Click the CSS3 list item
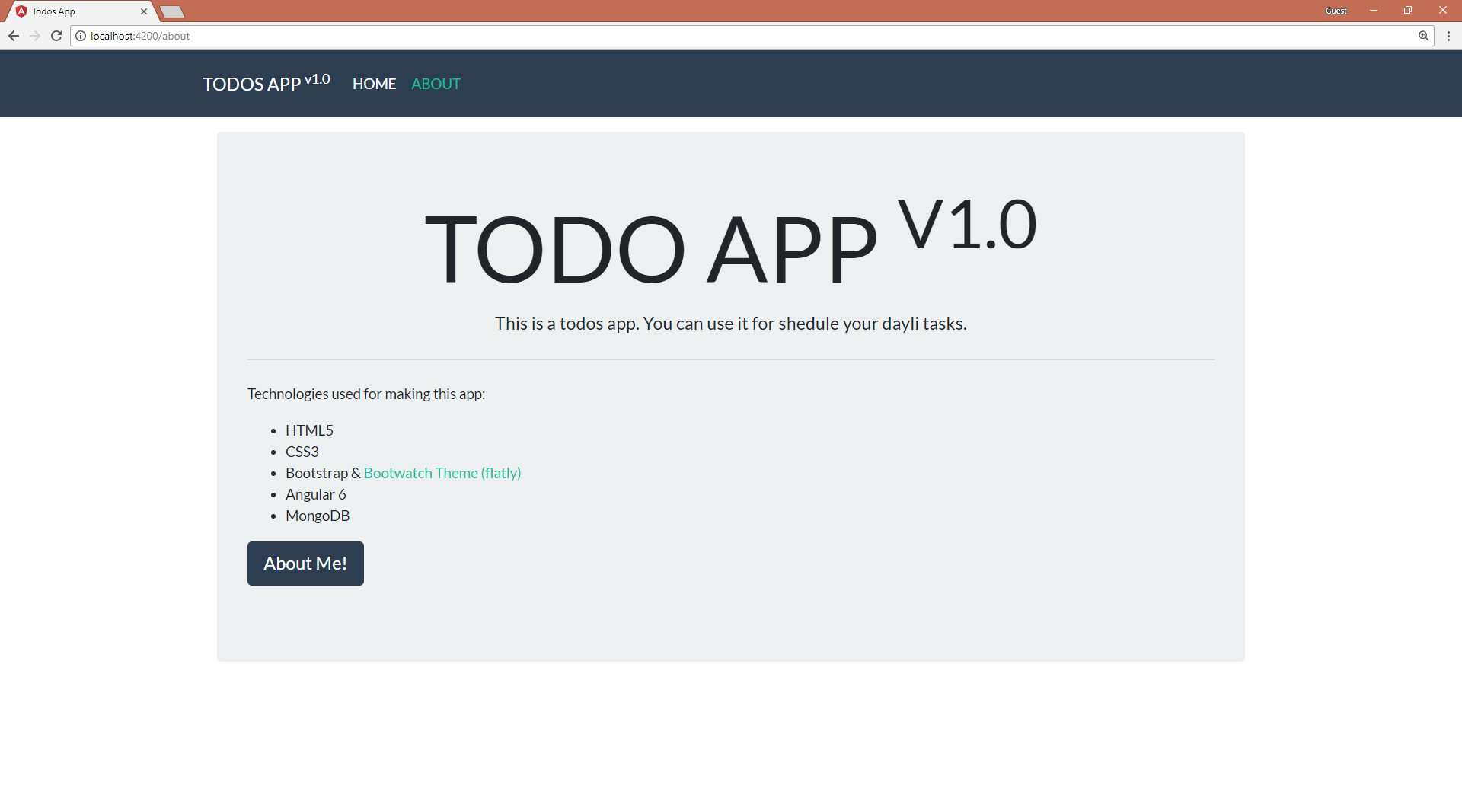 [302, 452]
